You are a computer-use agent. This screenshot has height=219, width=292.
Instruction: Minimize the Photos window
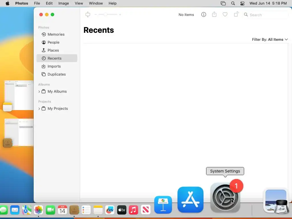tap(47, 15)
